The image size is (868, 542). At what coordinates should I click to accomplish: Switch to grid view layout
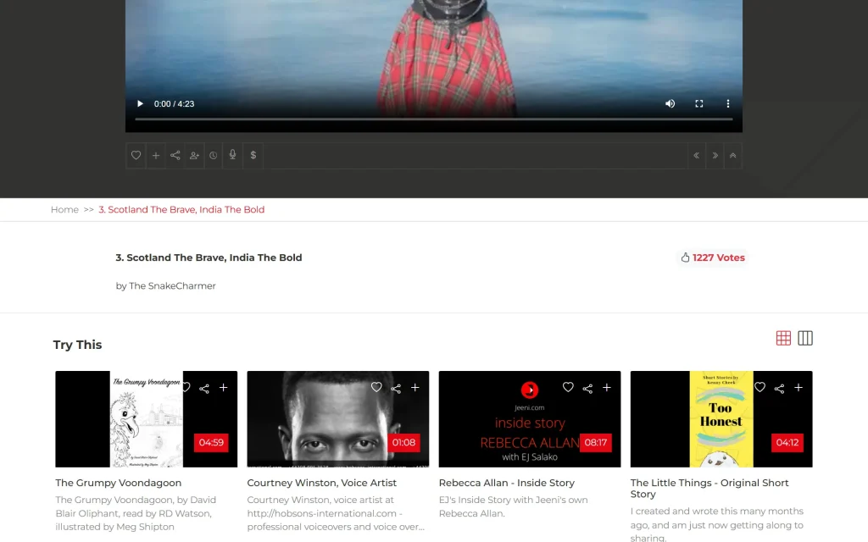pyautogui.click(x=783, y=338)
